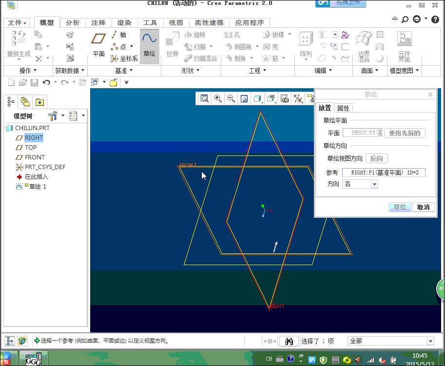Toggle the browser icon in status bar
Viewport: 445px width, 366px height.
point(22,341)
